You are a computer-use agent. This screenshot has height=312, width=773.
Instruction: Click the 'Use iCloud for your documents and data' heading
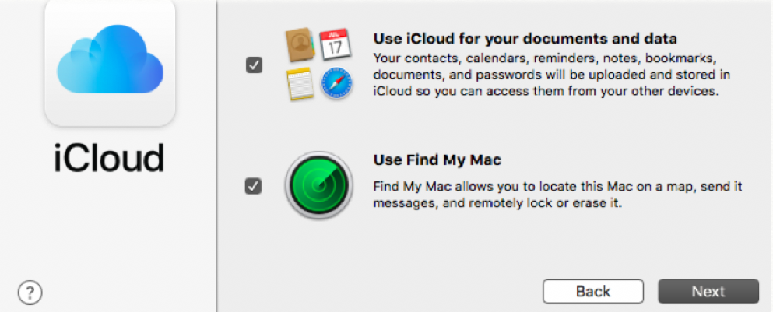[x=525, y=39]
